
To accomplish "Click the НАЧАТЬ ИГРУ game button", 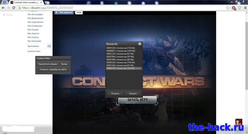I will pyautogui.click(x=137, y=100).
